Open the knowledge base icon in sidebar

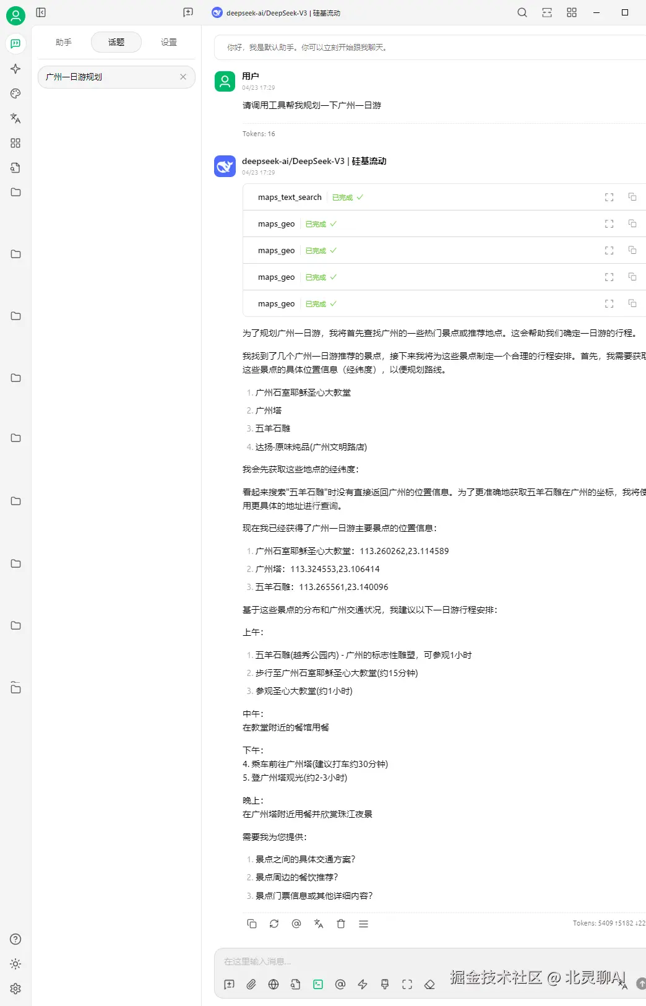(15, 168)
